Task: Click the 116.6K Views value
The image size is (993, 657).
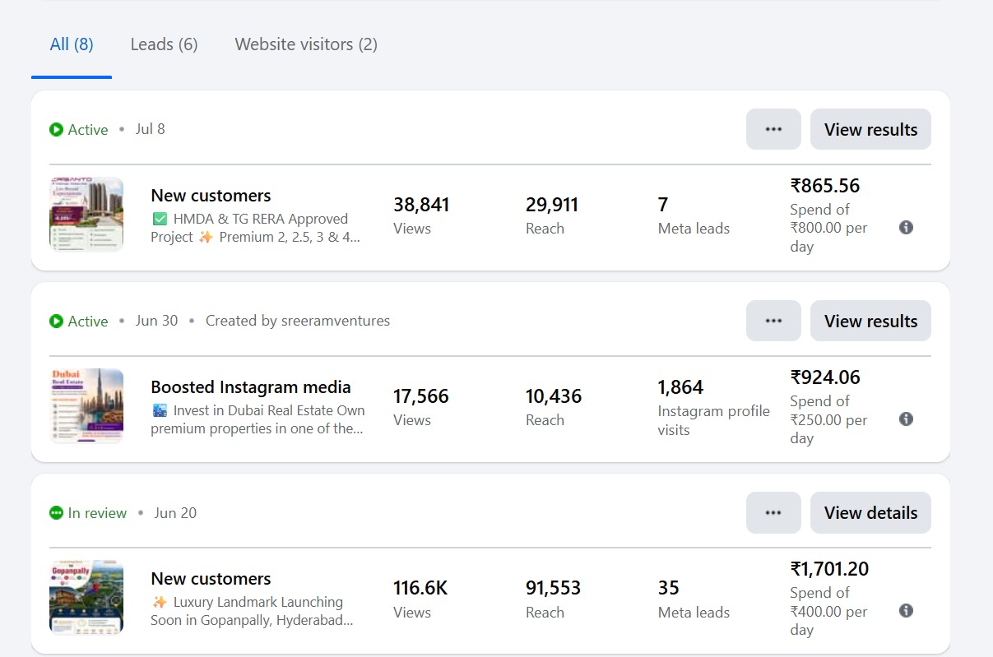Action: [x=420, y=588]
